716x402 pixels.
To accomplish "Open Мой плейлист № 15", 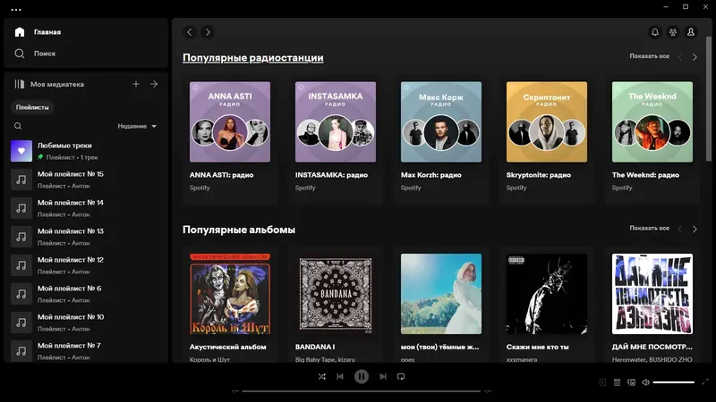I will point(87,180).
